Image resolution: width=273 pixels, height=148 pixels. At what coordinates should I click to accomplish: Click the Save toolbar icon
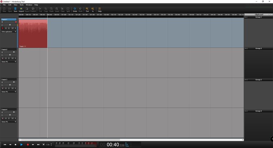tap(16, 9)
